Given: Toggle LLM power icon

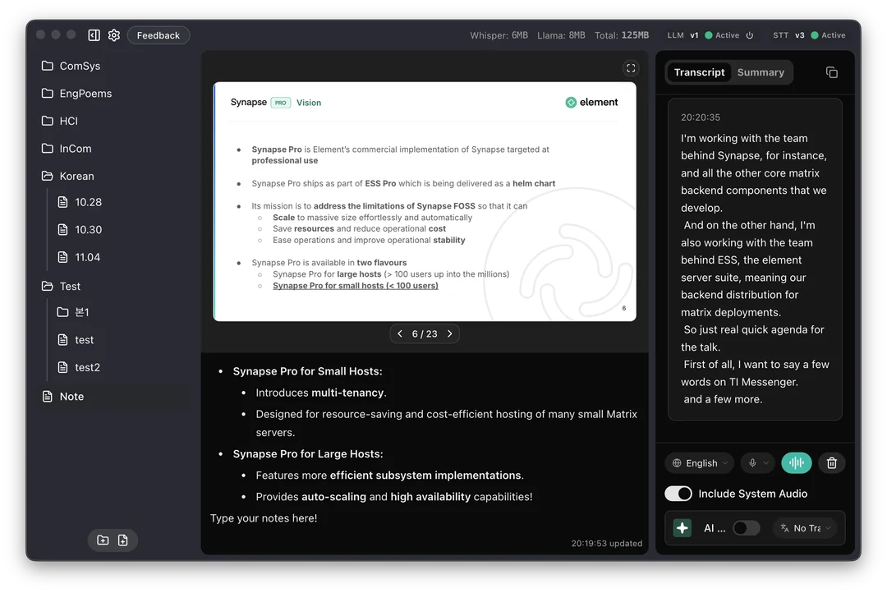Looking at the screenshot, I should [x=750, y=35].
